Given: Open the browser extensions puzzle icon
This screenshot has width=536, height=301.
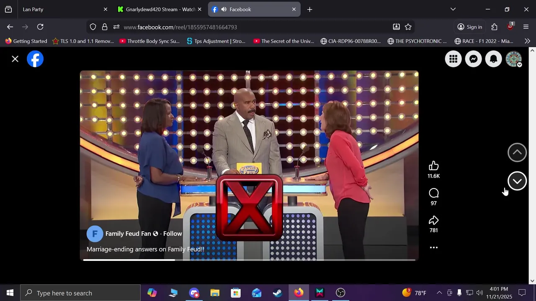Looking at the screenshot, I should tap(495, 27).
